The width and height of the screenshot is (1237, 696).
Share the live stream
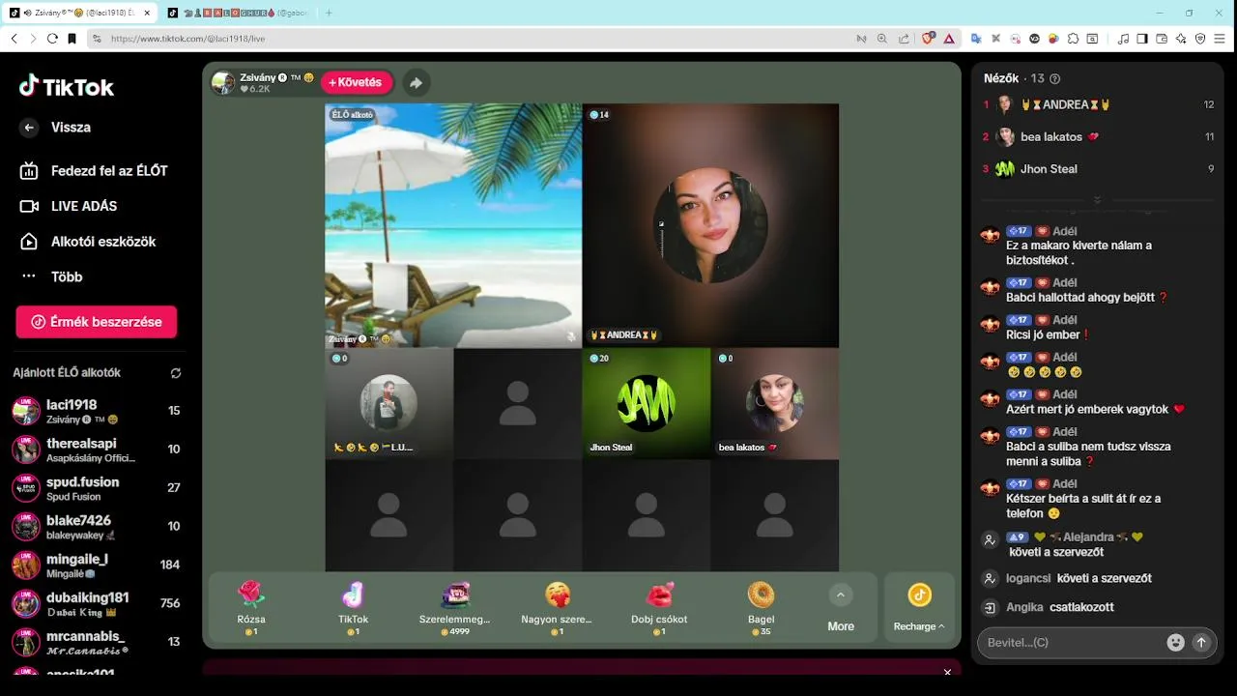pos(416,83)
